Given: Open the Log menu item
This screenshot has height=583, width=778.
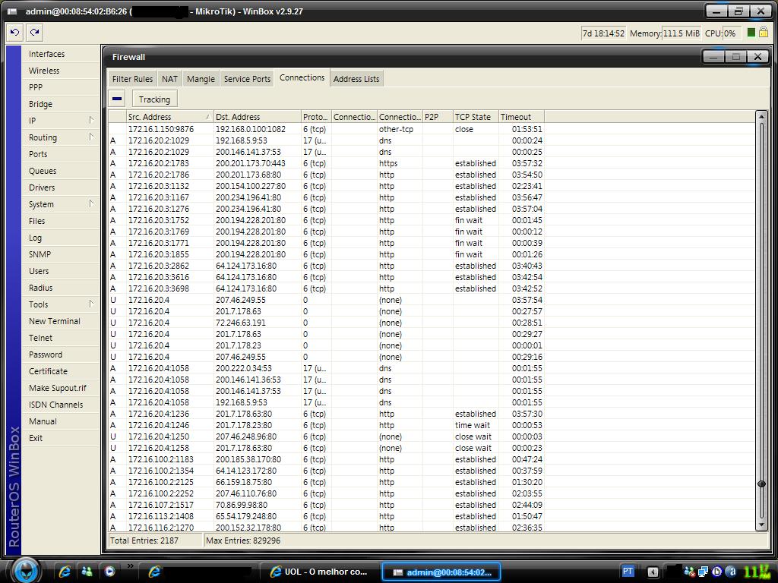Looking at the screenshot, I should [61, 238].
